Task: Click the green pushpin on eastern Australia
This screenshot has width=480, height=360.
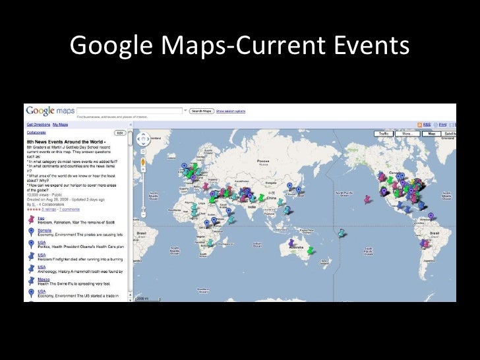Action: point(311,251)
